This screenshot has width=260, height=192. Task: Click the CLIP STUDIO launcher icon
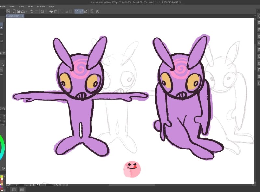pyautogui.click(x=8, y=11)
